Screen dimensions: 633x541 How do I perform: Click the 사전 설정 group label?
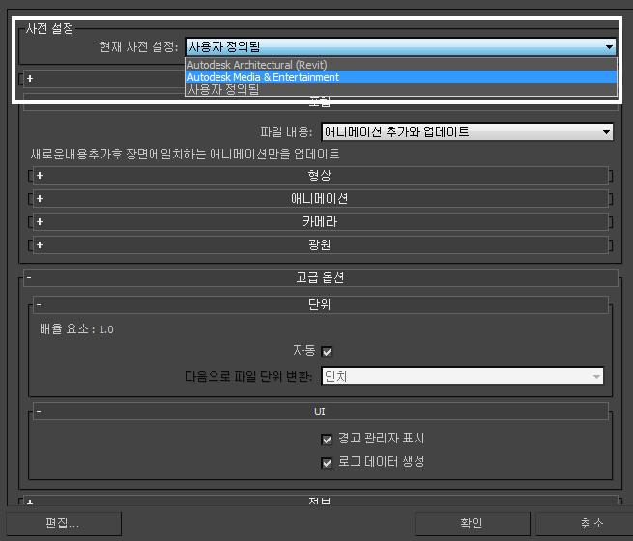click(49, 28)
